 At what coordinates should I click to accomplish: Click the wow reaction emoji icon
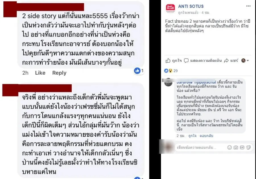tap(170, 71)
